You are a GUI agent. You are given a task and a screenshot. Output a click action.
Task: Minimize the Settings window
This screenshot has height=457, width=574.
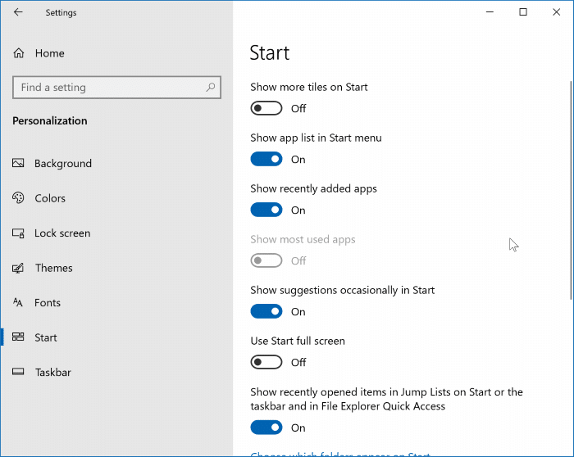click(490, 12)
